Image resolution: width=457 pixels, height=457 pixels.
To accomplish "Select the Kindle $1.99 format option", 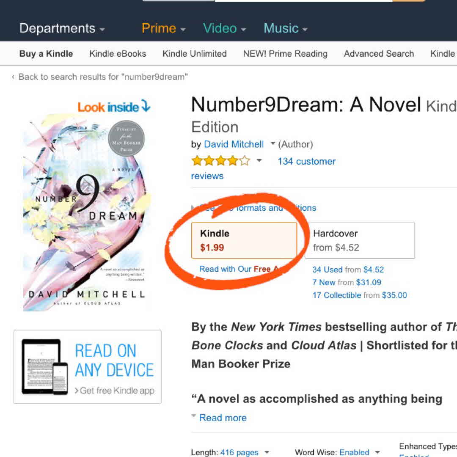I will click(x=244, y=240).
